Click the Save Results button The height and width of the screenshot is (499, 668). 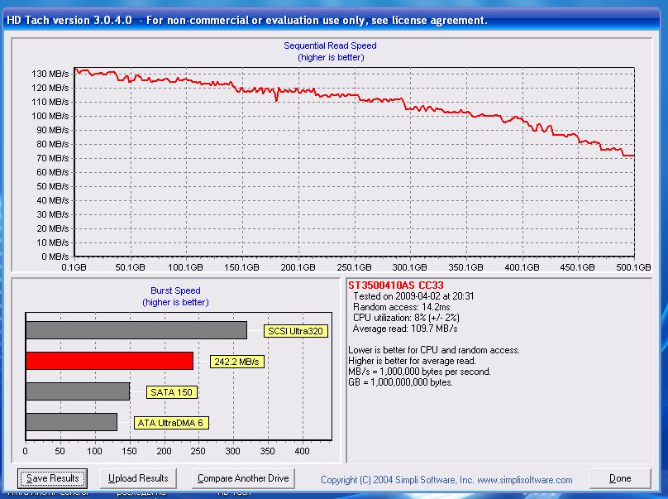(52, 478)
